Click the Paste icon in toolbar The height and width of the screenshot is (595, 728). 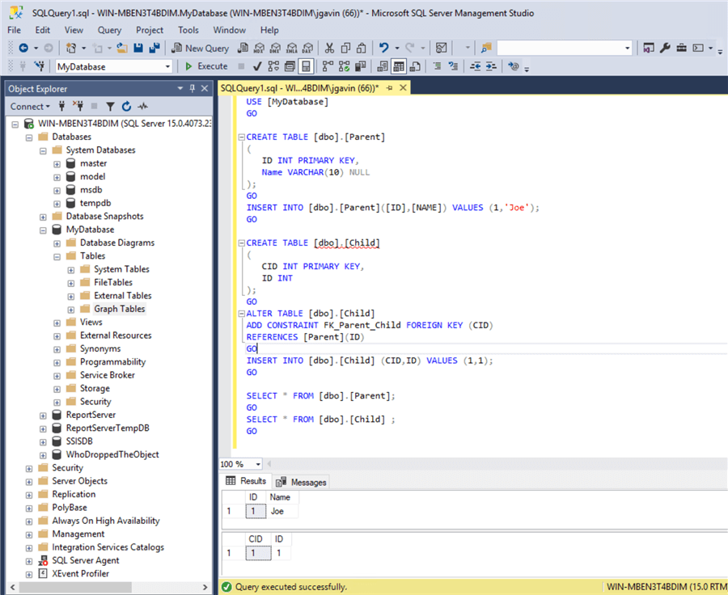point(362,48)
